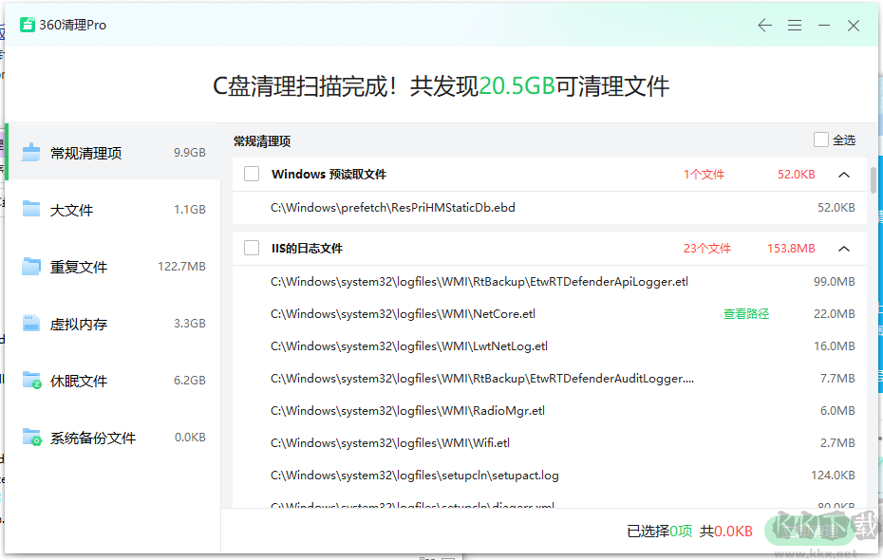Select the EtwRTDefenderApiLogger.etl file row

click(x=549, y=281)
